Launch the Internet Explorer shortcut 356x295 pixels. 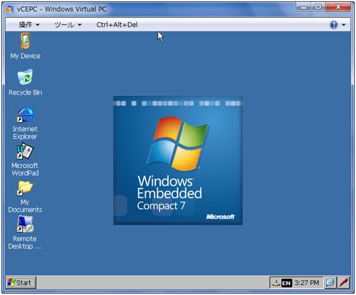click(25, 123)
